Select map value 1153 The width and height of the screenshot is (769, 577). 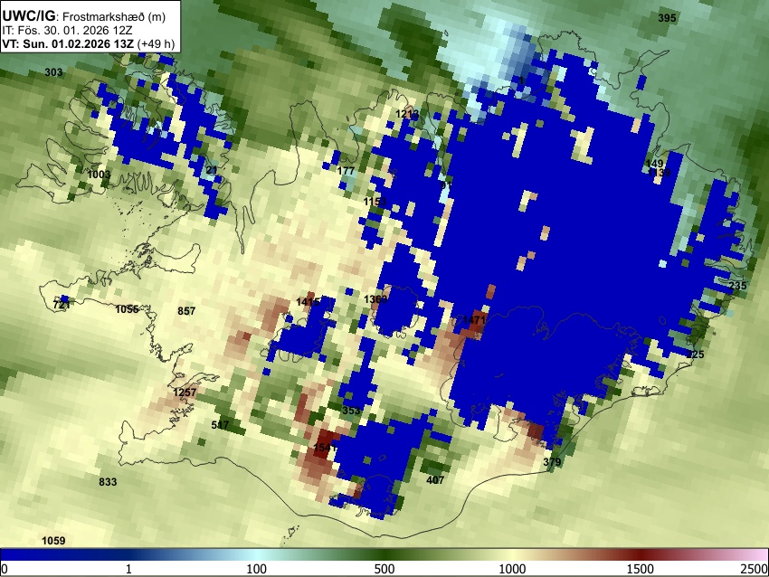tap(375, 202)
